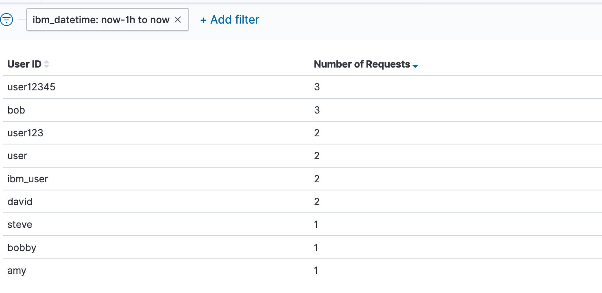Select the bobby user cell
602x293 pixels.
pyautogui.click(x=22, y=247)
